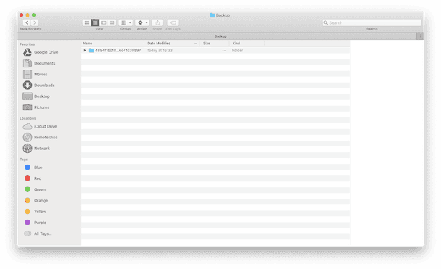The width and height of the screenshot is (441, 269).
Task: Click the Share toolbar icon
Action: (157, 22)
